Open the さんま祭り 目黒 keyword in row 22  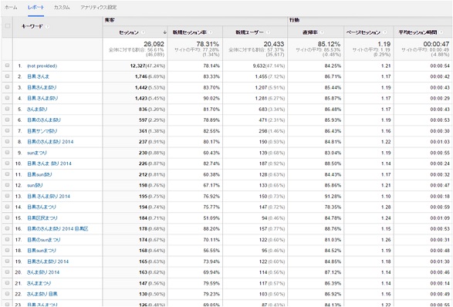click(42, 294)
